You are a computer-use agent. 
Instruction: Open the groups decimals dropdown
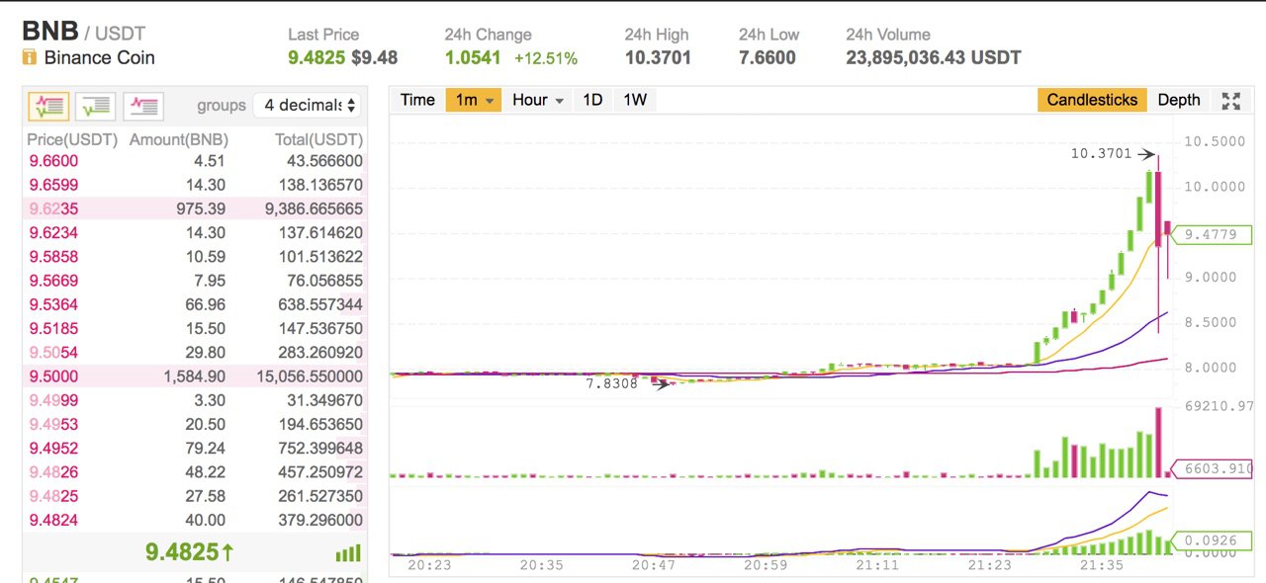(x=308, y=105)
